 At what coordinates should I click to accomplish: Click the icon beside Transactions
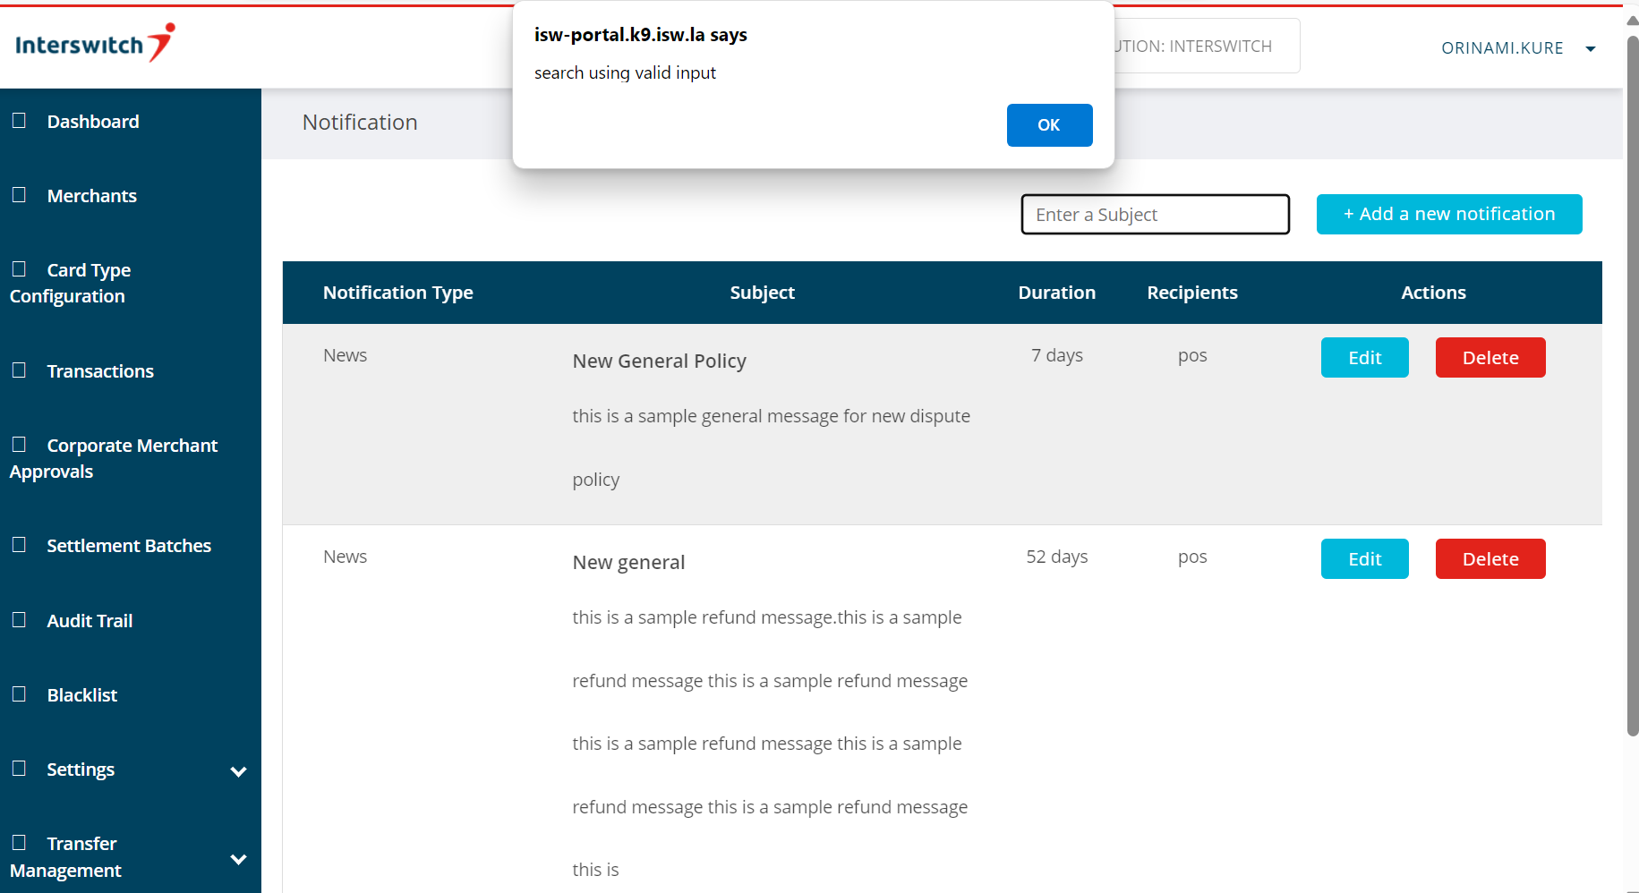pyautogui.click(x=19, y=370)
